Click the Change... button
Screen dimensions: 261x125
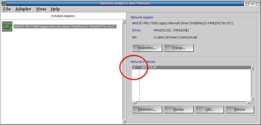[179, 48]
